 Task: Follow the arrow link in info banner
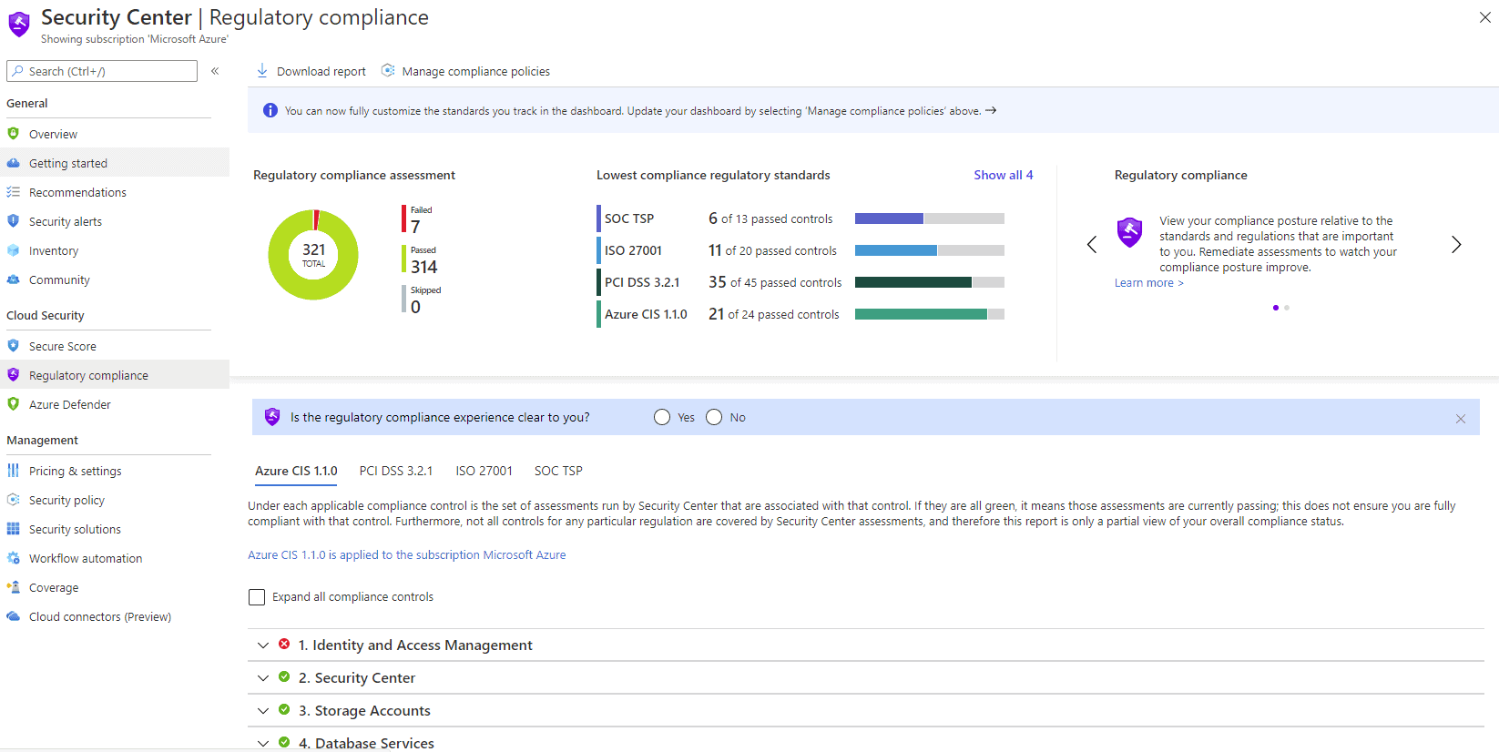point(991,110)
